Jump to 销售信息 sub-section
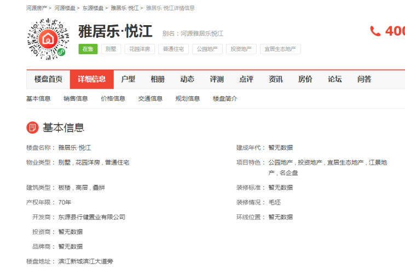This screenshot has height=273, width=405. click(x=76, y=98)
